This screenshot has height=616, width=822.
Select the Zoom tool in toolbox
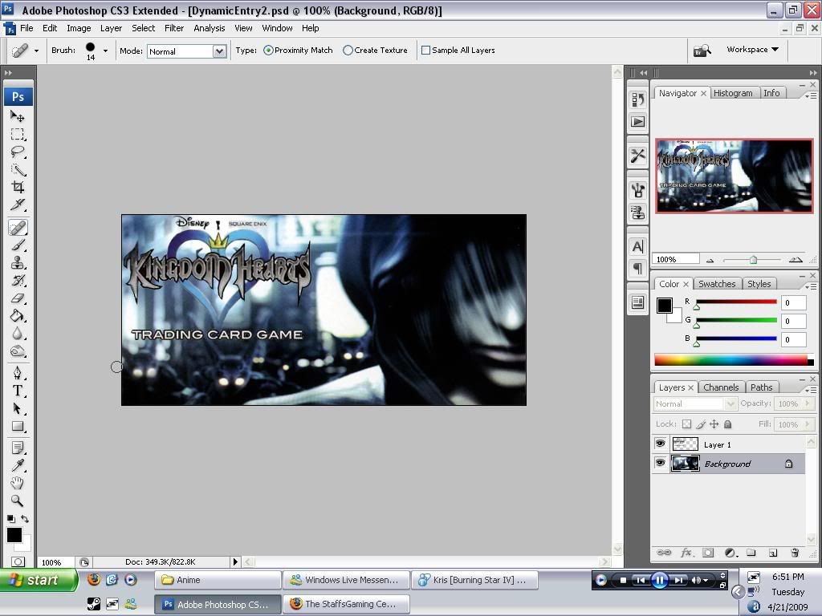tap(18, 500)
